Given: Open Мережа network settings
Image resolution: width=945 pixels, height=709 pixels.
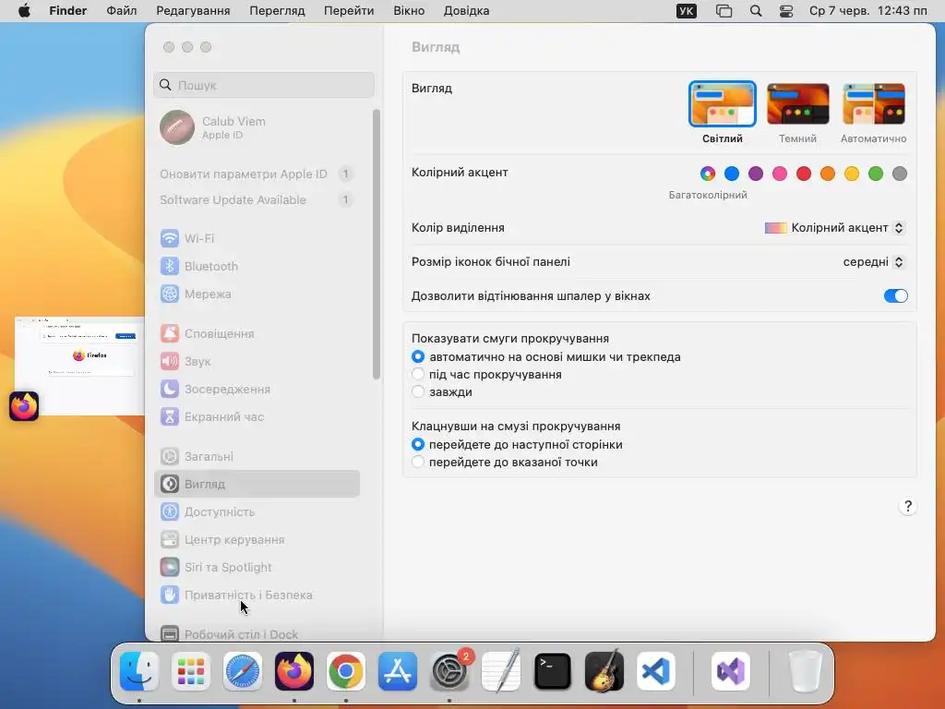Looking at the screenshot, I should point(257,294).
